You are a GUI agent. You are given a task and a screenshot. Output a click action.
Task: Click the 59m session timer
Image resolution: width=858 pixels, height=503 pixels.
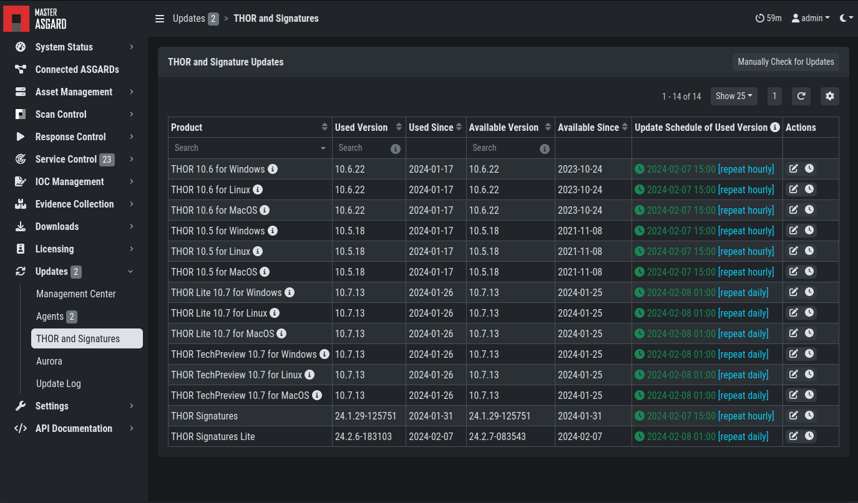[x=768, y=18]
